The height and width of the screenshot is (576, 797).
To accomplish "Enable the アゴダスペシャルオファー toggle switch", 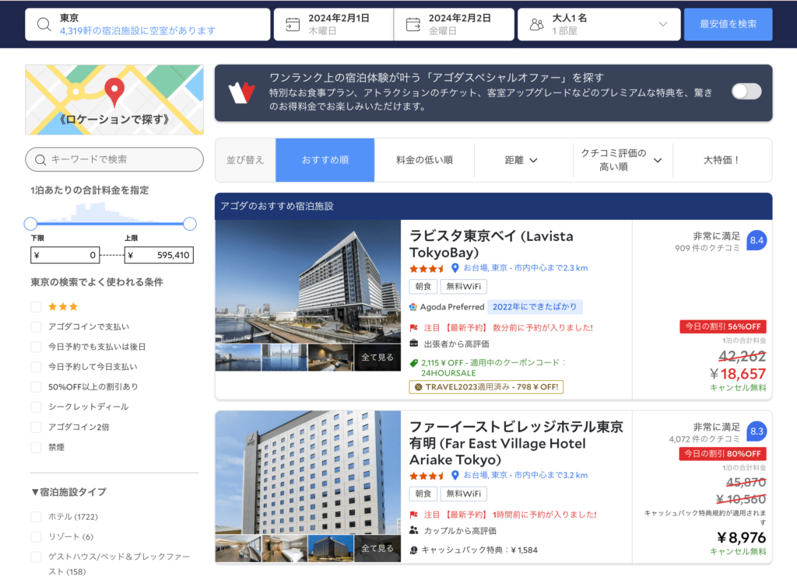I will pos(746,92).
